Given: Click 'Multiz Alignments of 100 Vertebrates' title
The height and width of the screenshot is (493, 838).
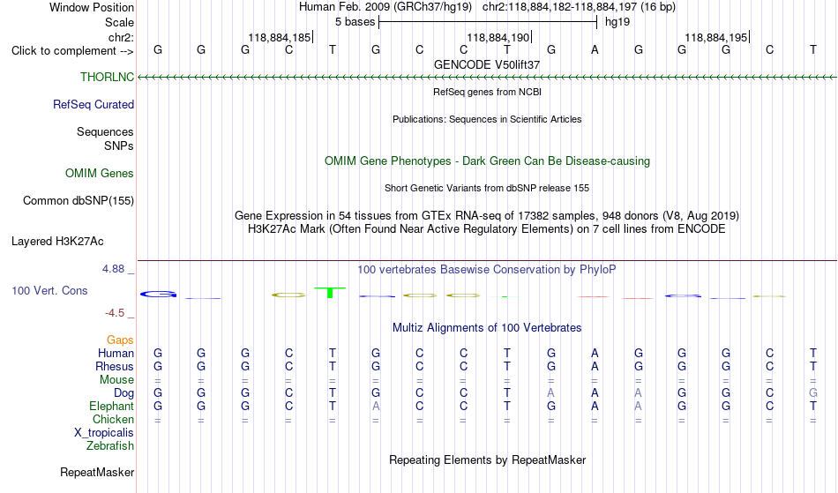Looking at the screenshot, I should [x=487, y=327].
